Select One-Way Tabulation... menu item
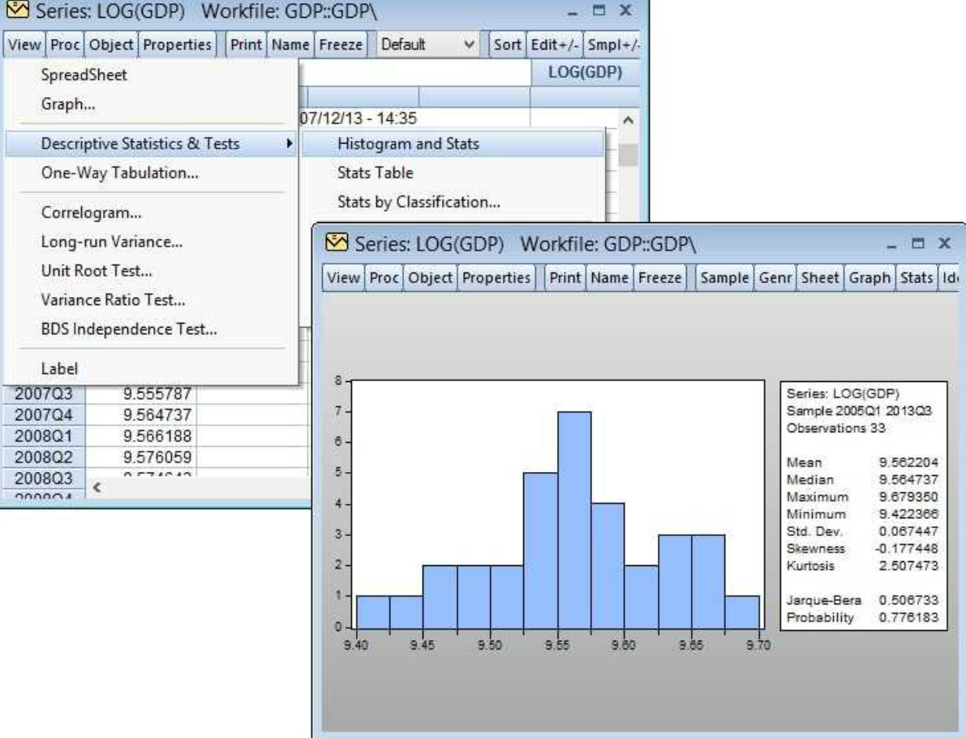 pos(151,173)
